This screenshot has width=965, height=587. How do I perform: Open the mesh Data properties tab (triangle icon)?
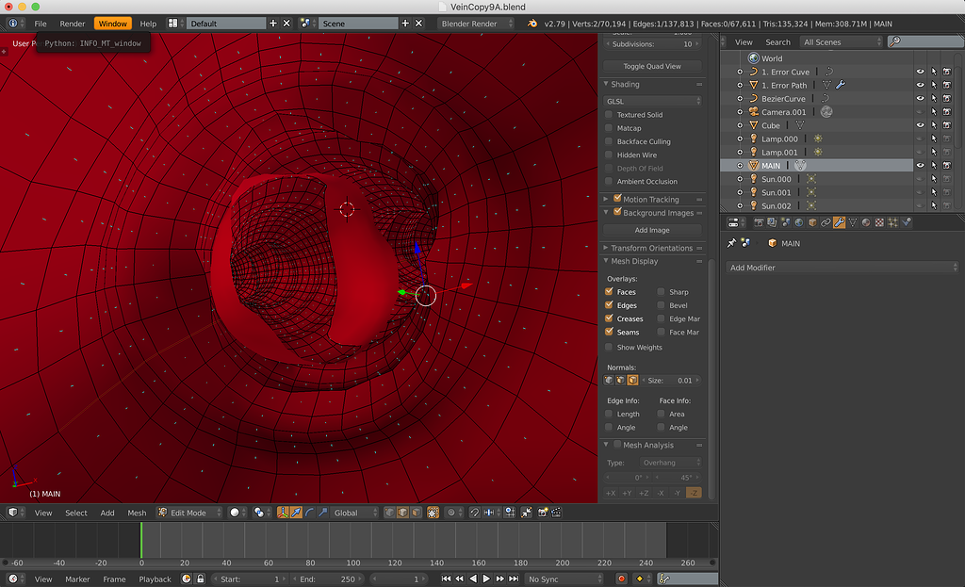click(x=852, y=222)
